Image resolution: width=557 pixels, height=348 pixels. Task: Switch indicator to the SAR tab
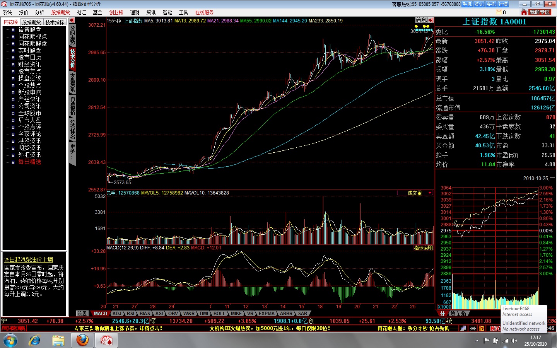click(302, 314)
